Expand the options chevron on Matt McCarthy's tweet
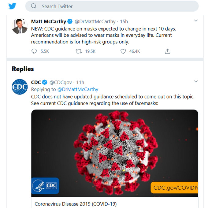This screenshot has width=208, height=212. click(196, 20)
